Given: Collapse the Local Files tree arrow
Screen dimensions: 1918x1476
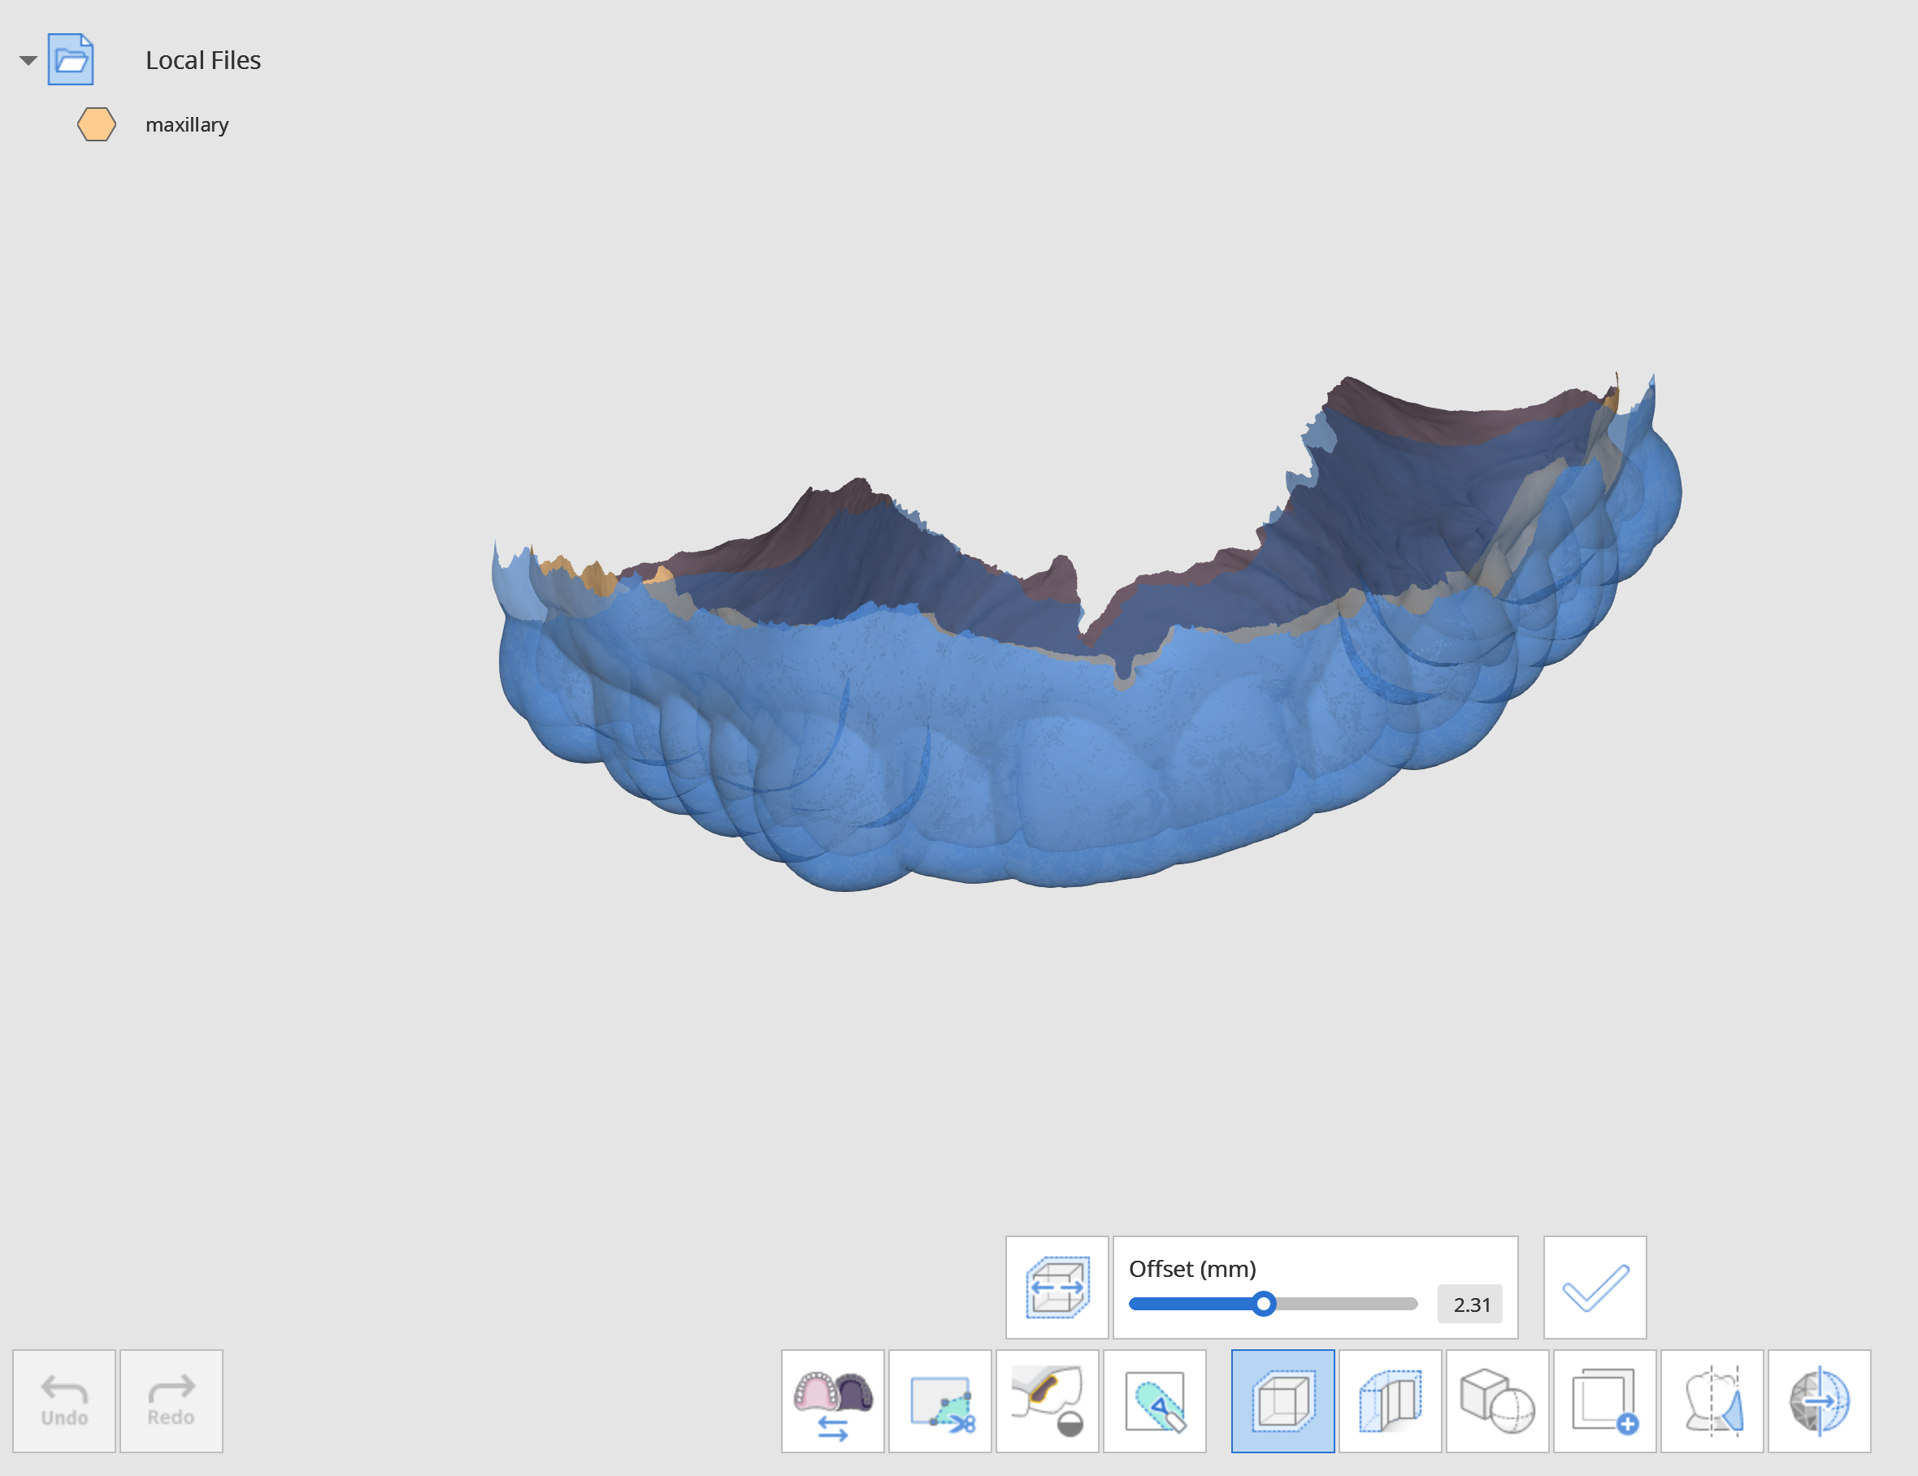Looking at the screenshot, I should pyautogui.click(x=28, y=61).
